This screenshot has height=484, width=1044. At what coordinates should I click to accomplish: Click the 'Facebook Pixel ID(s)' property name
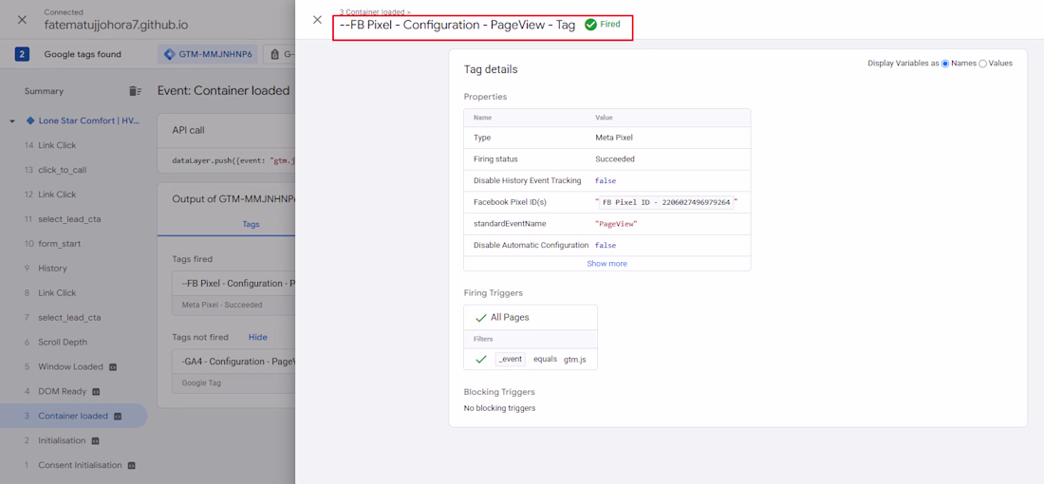point(510,202)
